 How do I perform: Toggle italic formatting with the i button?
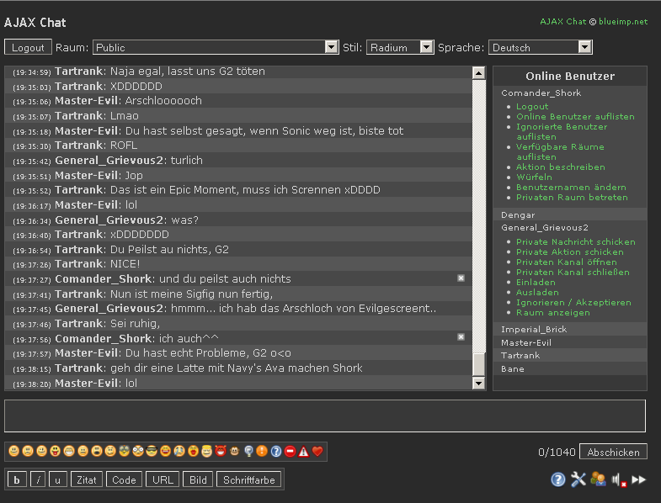pos(38,479)
